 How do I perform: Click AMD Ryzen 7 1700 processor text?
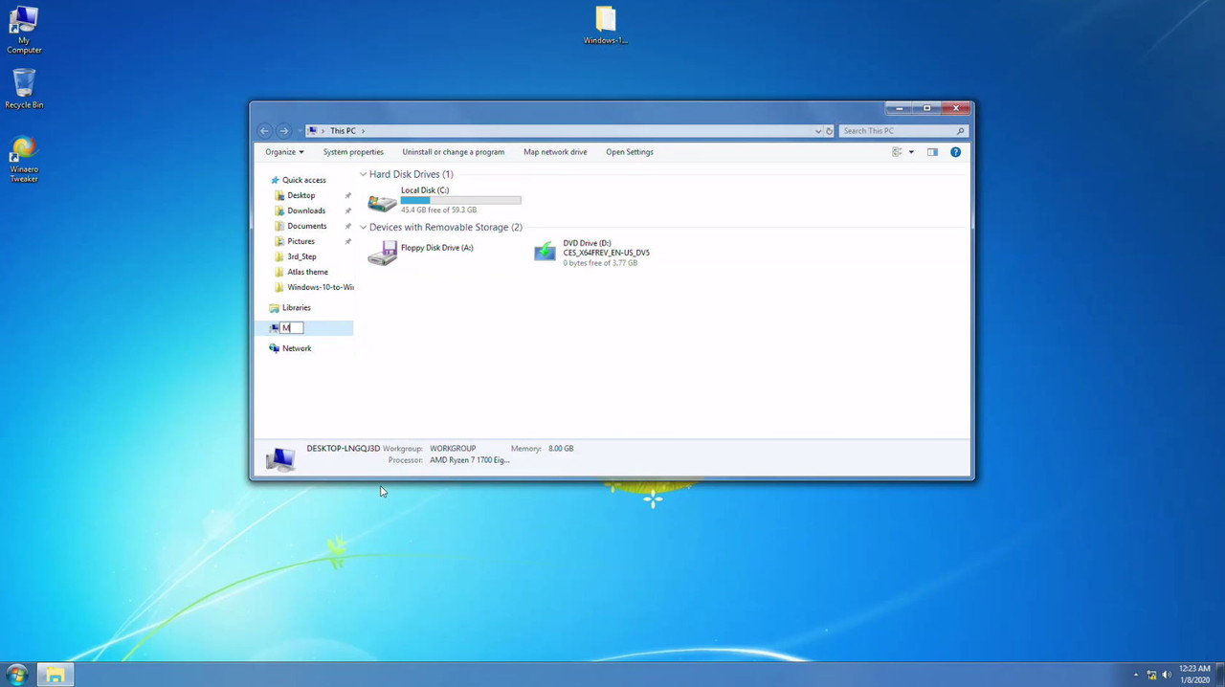(469, 460)
